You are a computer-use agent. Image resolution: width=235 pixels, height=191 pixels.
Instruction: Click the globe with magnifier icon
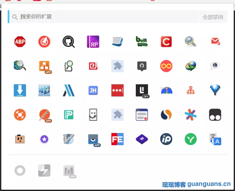coord(20,65)
